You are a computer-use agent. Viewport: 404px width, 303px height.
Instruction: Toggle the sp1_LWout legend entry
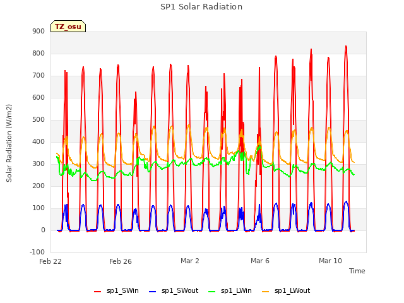pos(286,290)
